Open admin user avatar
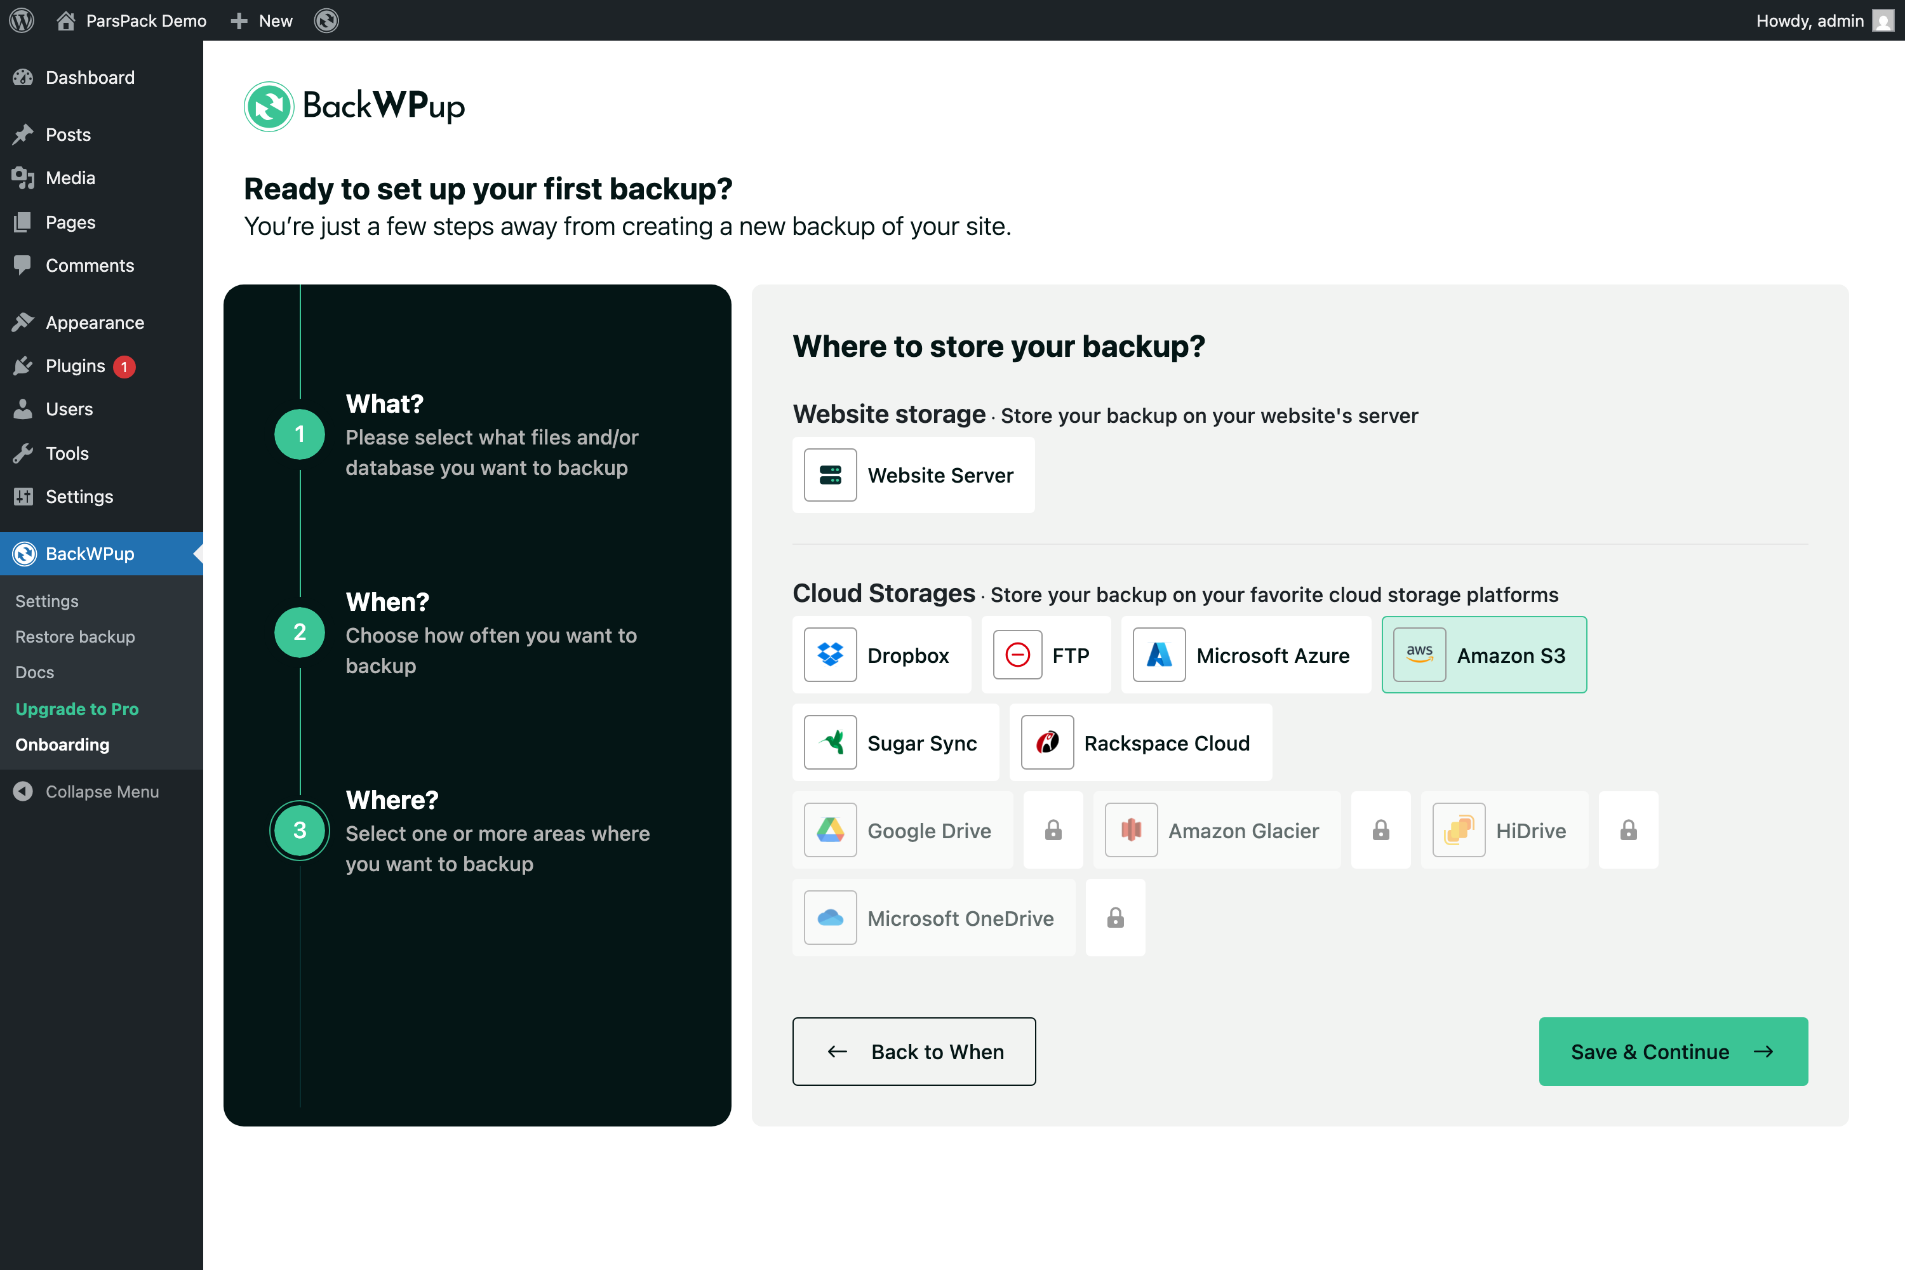The width and height of the screenshot is (1905, 1270). tap(1883, 20)
